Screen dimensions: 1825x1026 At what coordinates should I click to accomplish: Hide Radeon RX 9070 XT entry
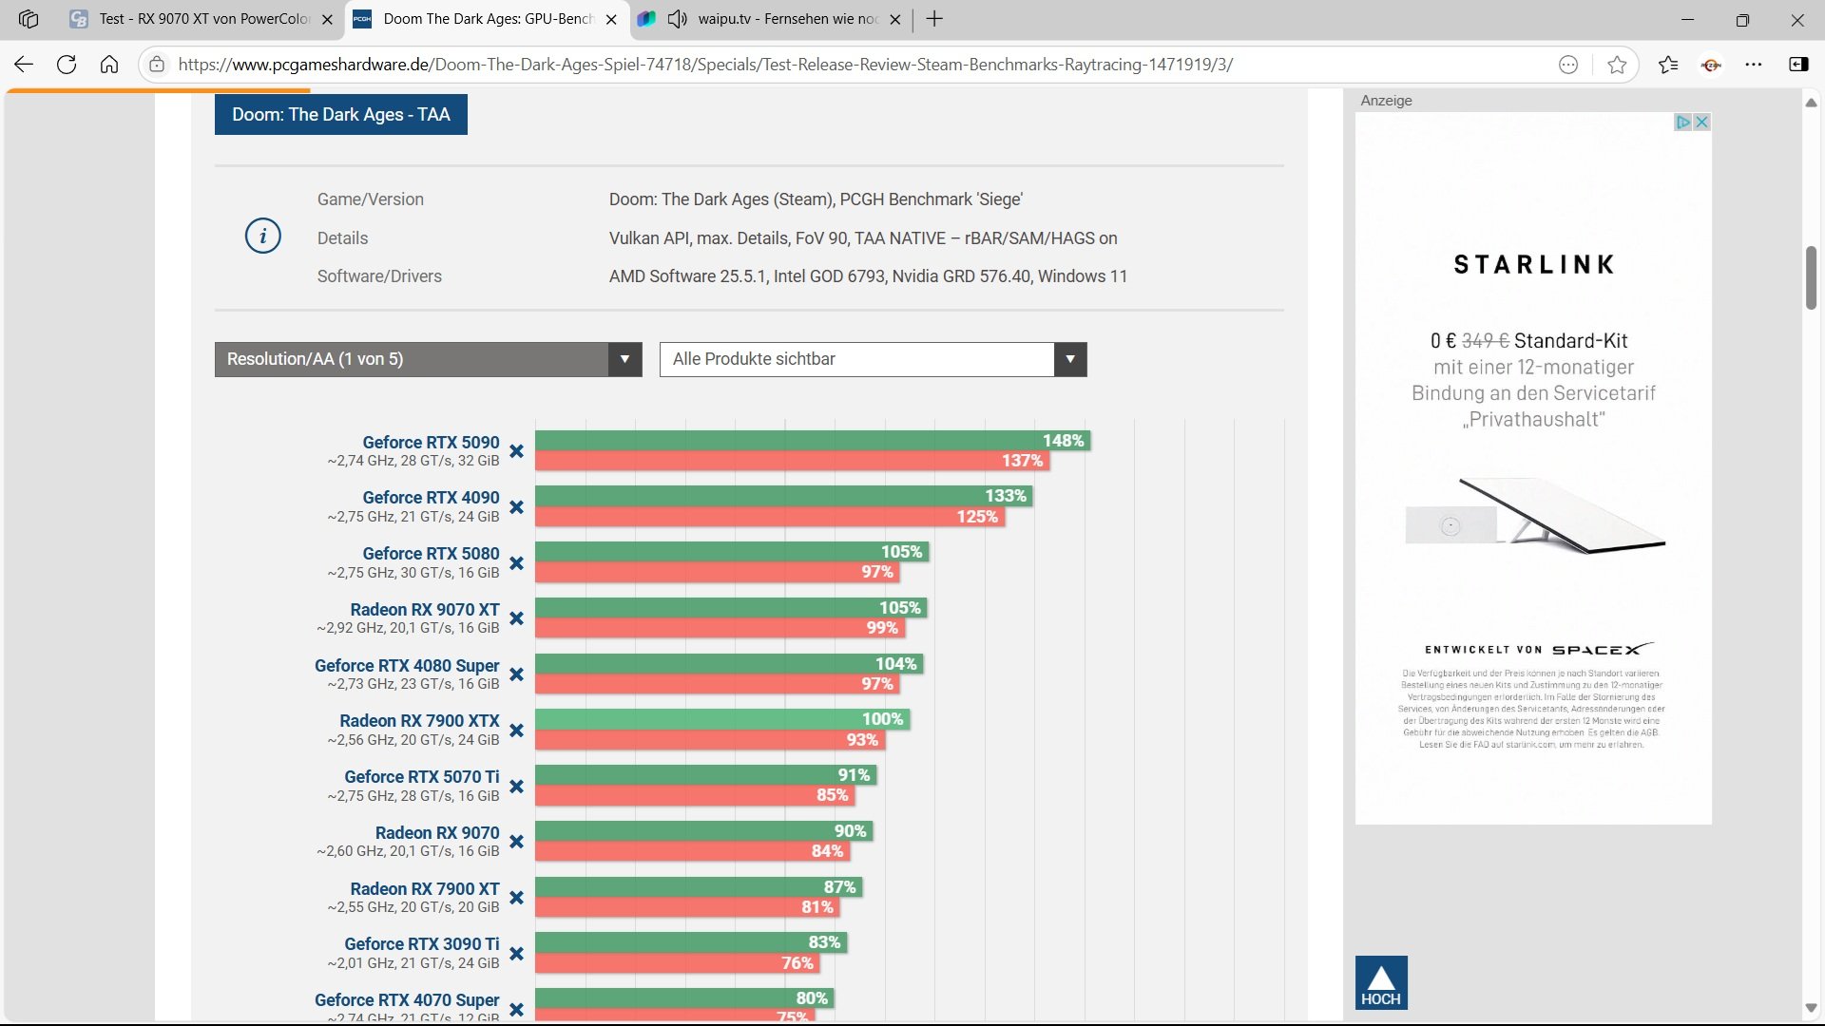516,618
